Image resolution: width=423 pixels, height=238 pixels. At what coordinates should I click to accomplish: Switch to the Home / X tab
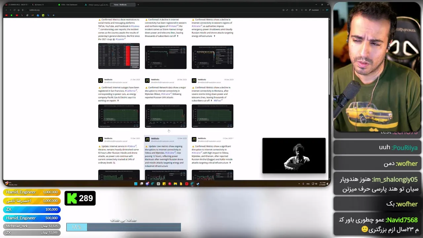click(43, 5)
